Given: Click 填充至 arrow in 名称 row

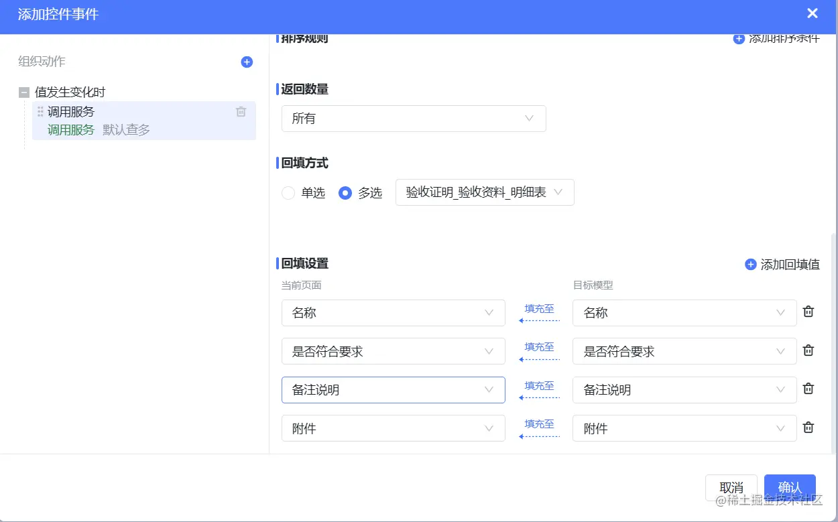Looking at the screenshot, I should tap(540, 313).
